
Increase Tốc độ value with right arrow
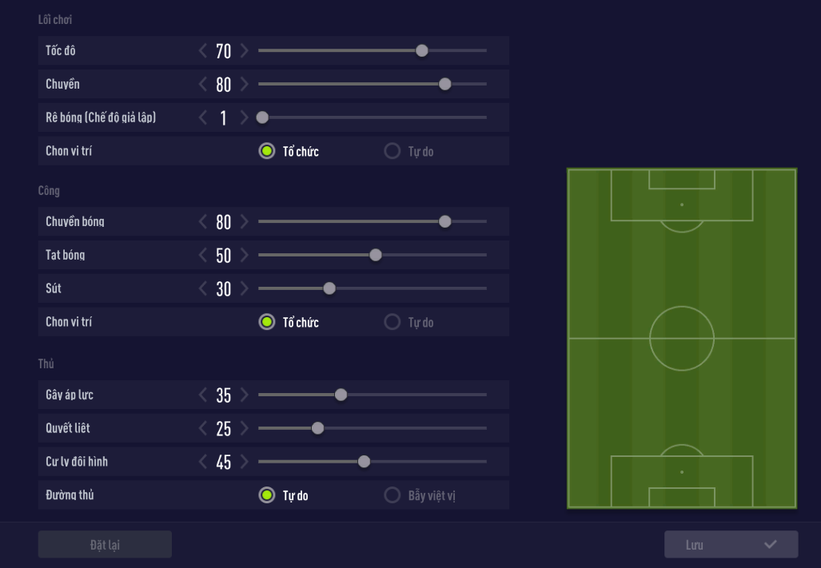244,51
